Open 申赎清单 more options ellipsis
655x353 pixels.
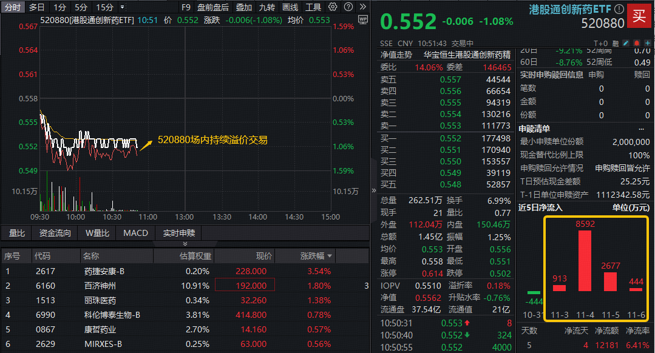641,129
